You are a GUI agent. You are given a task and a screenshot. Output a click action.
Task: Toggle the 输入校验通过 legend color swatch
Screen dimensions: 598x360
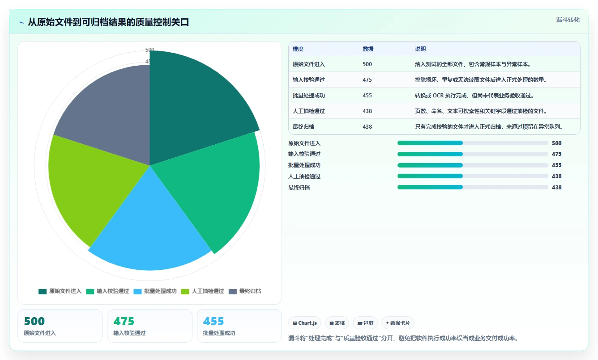click(90, 291)
